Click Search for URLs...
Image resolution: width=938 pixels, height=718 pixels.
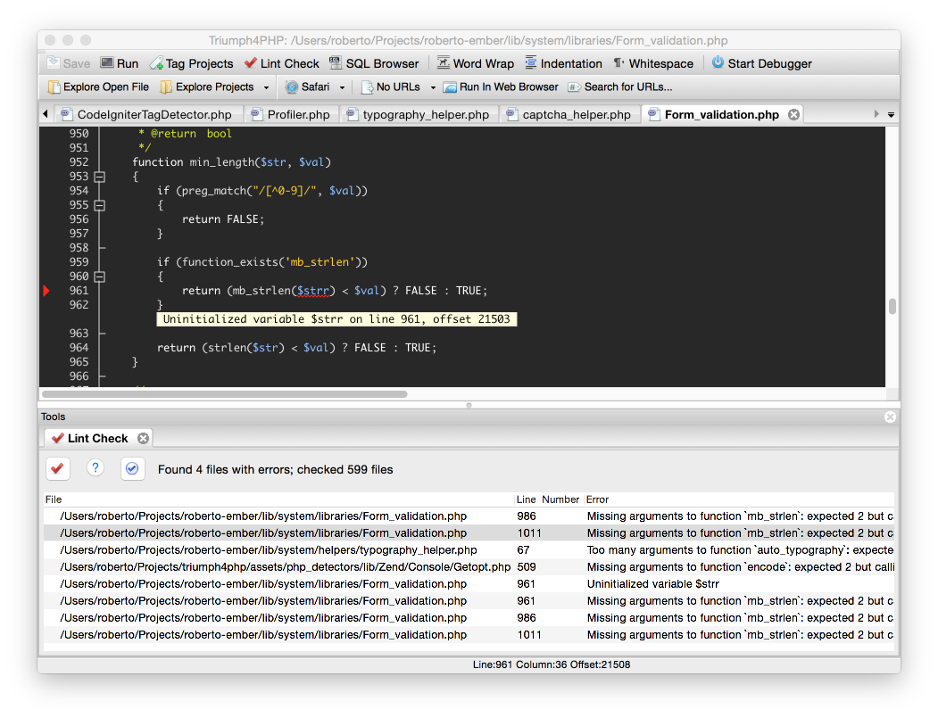[619, 87]
